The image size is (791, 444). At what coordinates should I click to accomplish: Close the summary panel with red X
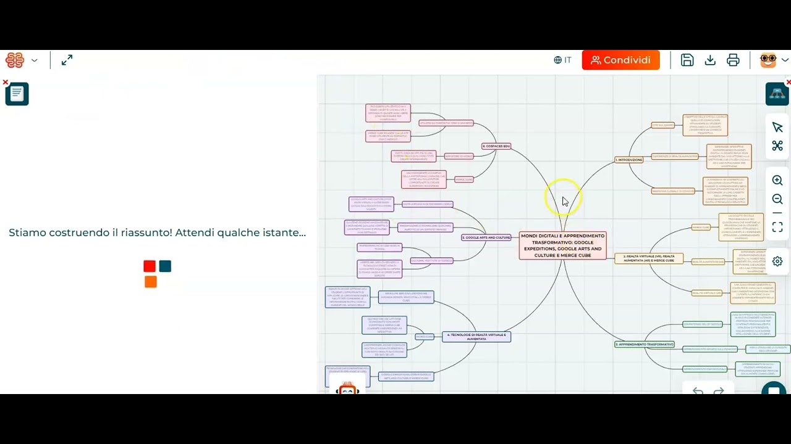5,82
